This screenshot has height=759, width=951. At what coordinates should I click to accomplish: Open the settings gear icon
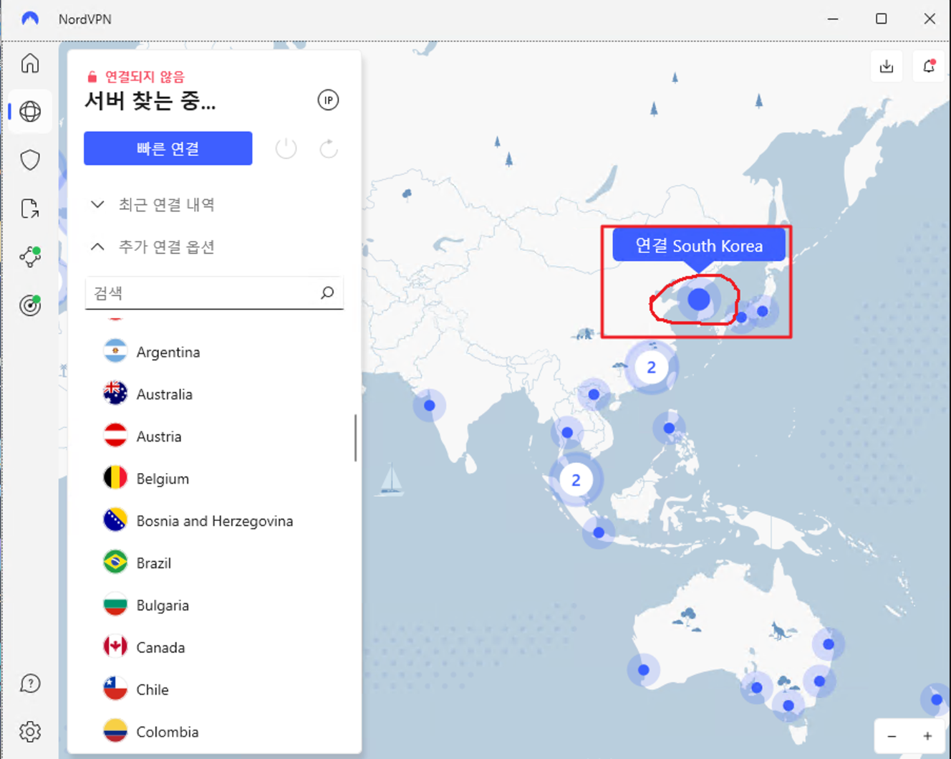click(30, 732)
